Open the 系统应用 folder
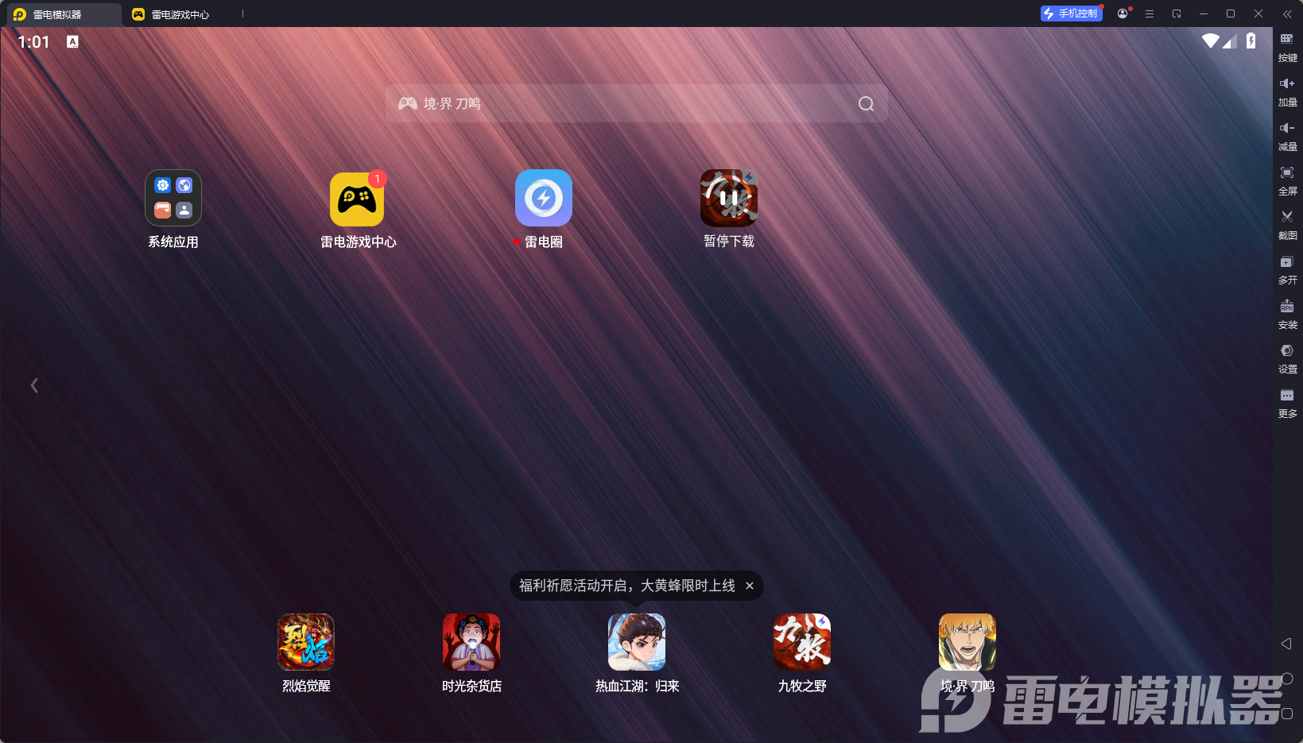Screen dimensions: 1303x743 (173, 198)
